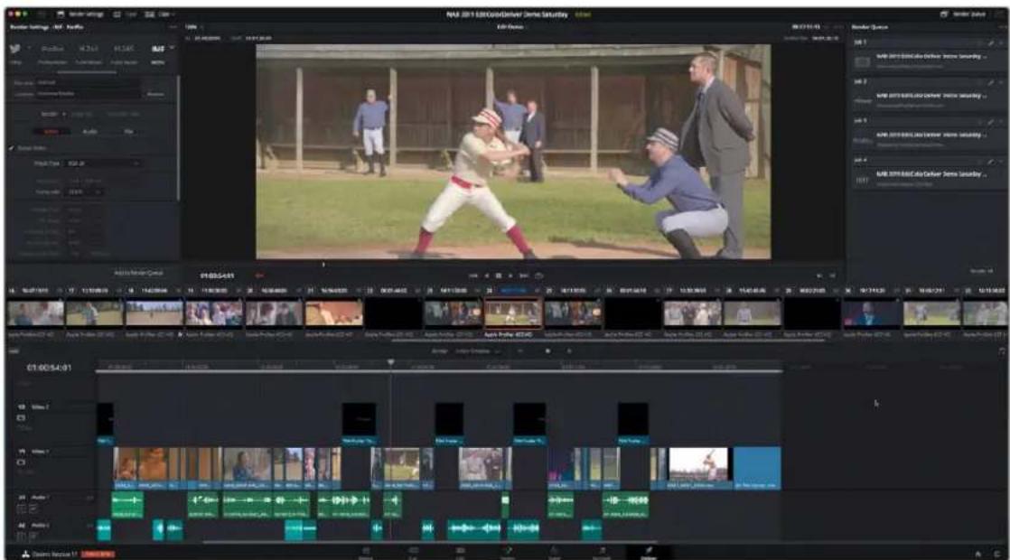Click the Tape button in top toolbar

click(x=124, y=14)
